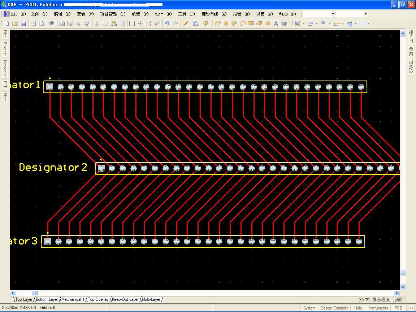
Task: Select the move selection crosshair tool
Action: point(140,23)
